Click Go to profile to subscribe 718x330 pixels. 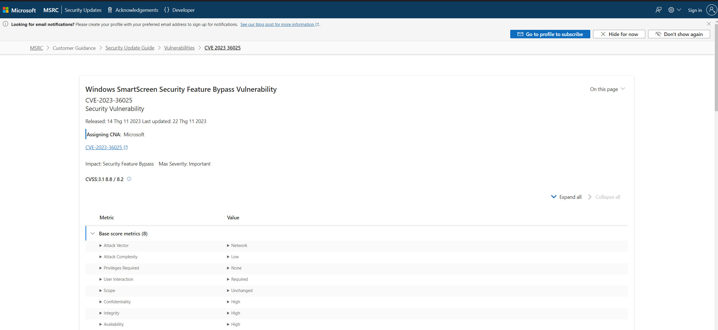pyautogui.click(x=550, y=34)
